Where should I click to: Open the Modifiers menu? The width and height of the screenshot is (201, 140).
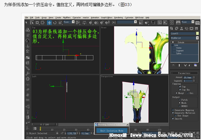[x=66, y=18]
